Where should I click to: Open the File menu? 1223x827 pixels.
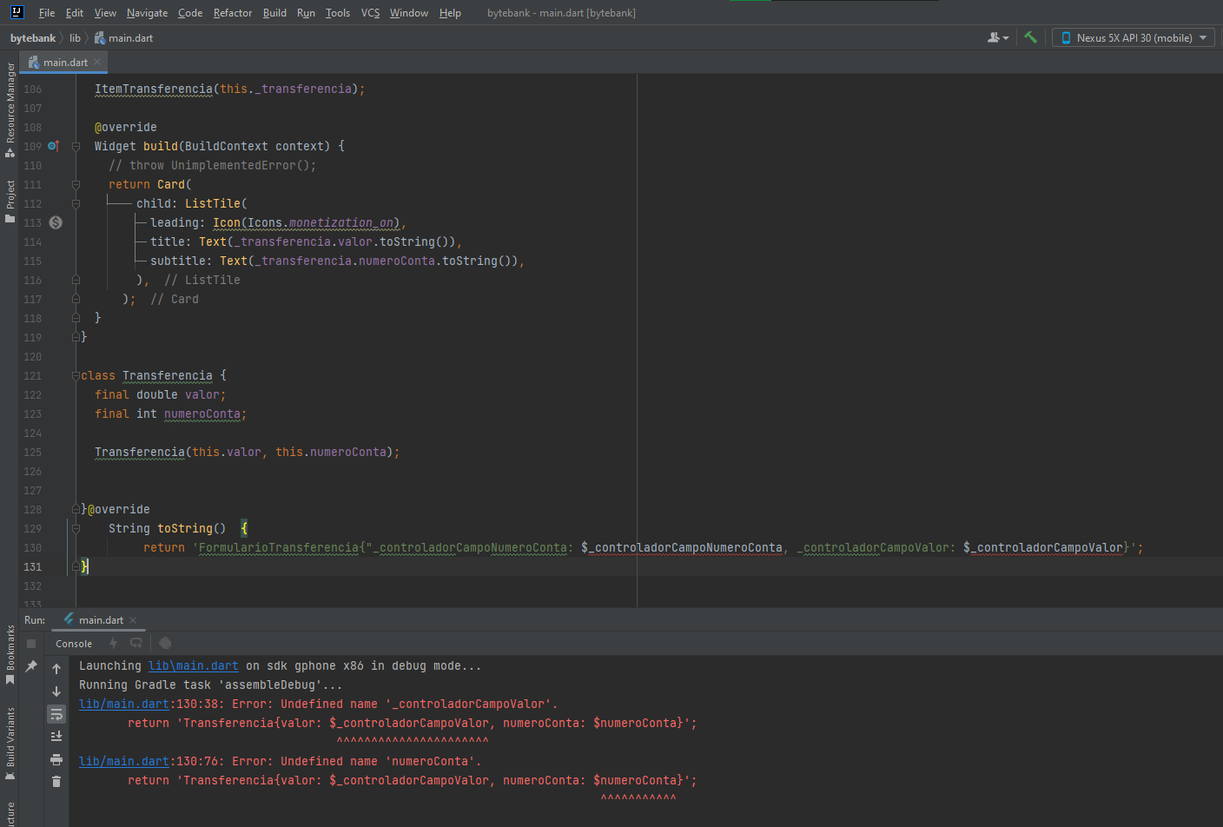47,13
